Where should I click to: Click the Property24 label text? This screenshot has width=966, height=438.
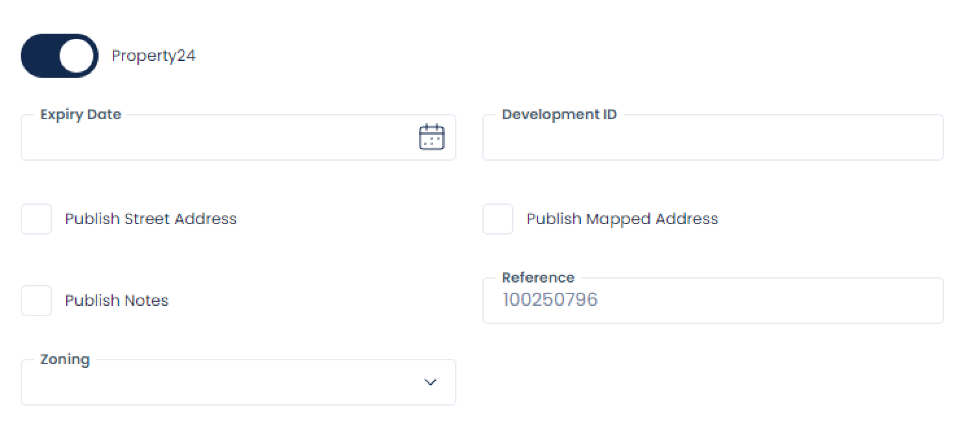(154, 56)
